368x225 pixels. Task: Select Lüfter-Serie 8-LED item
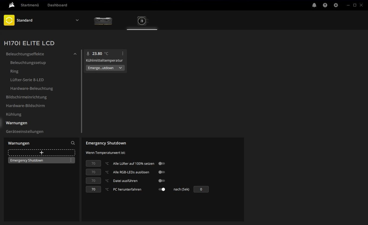click(x=27, y=80)
